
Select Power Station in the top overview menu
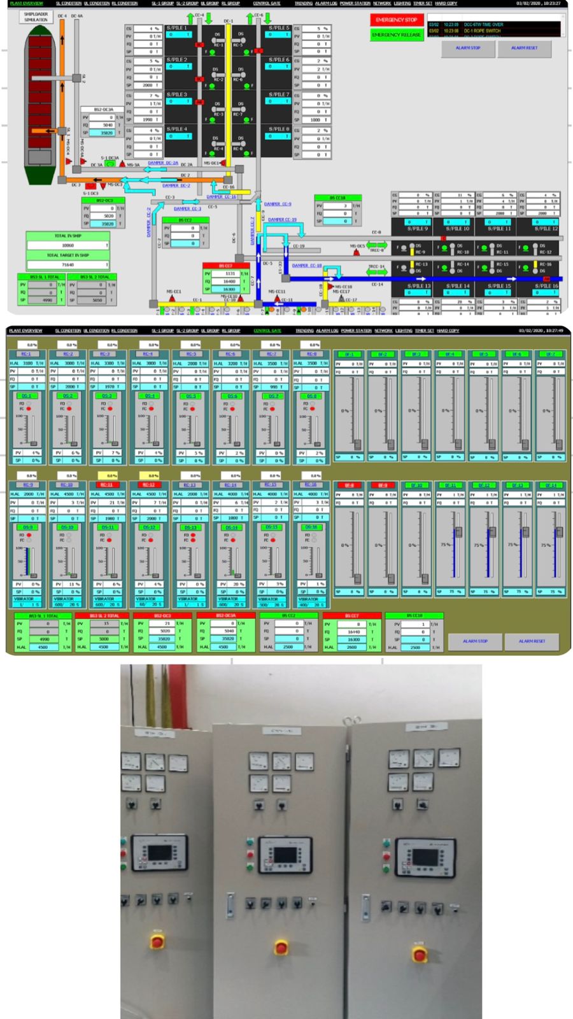[355, 3]
